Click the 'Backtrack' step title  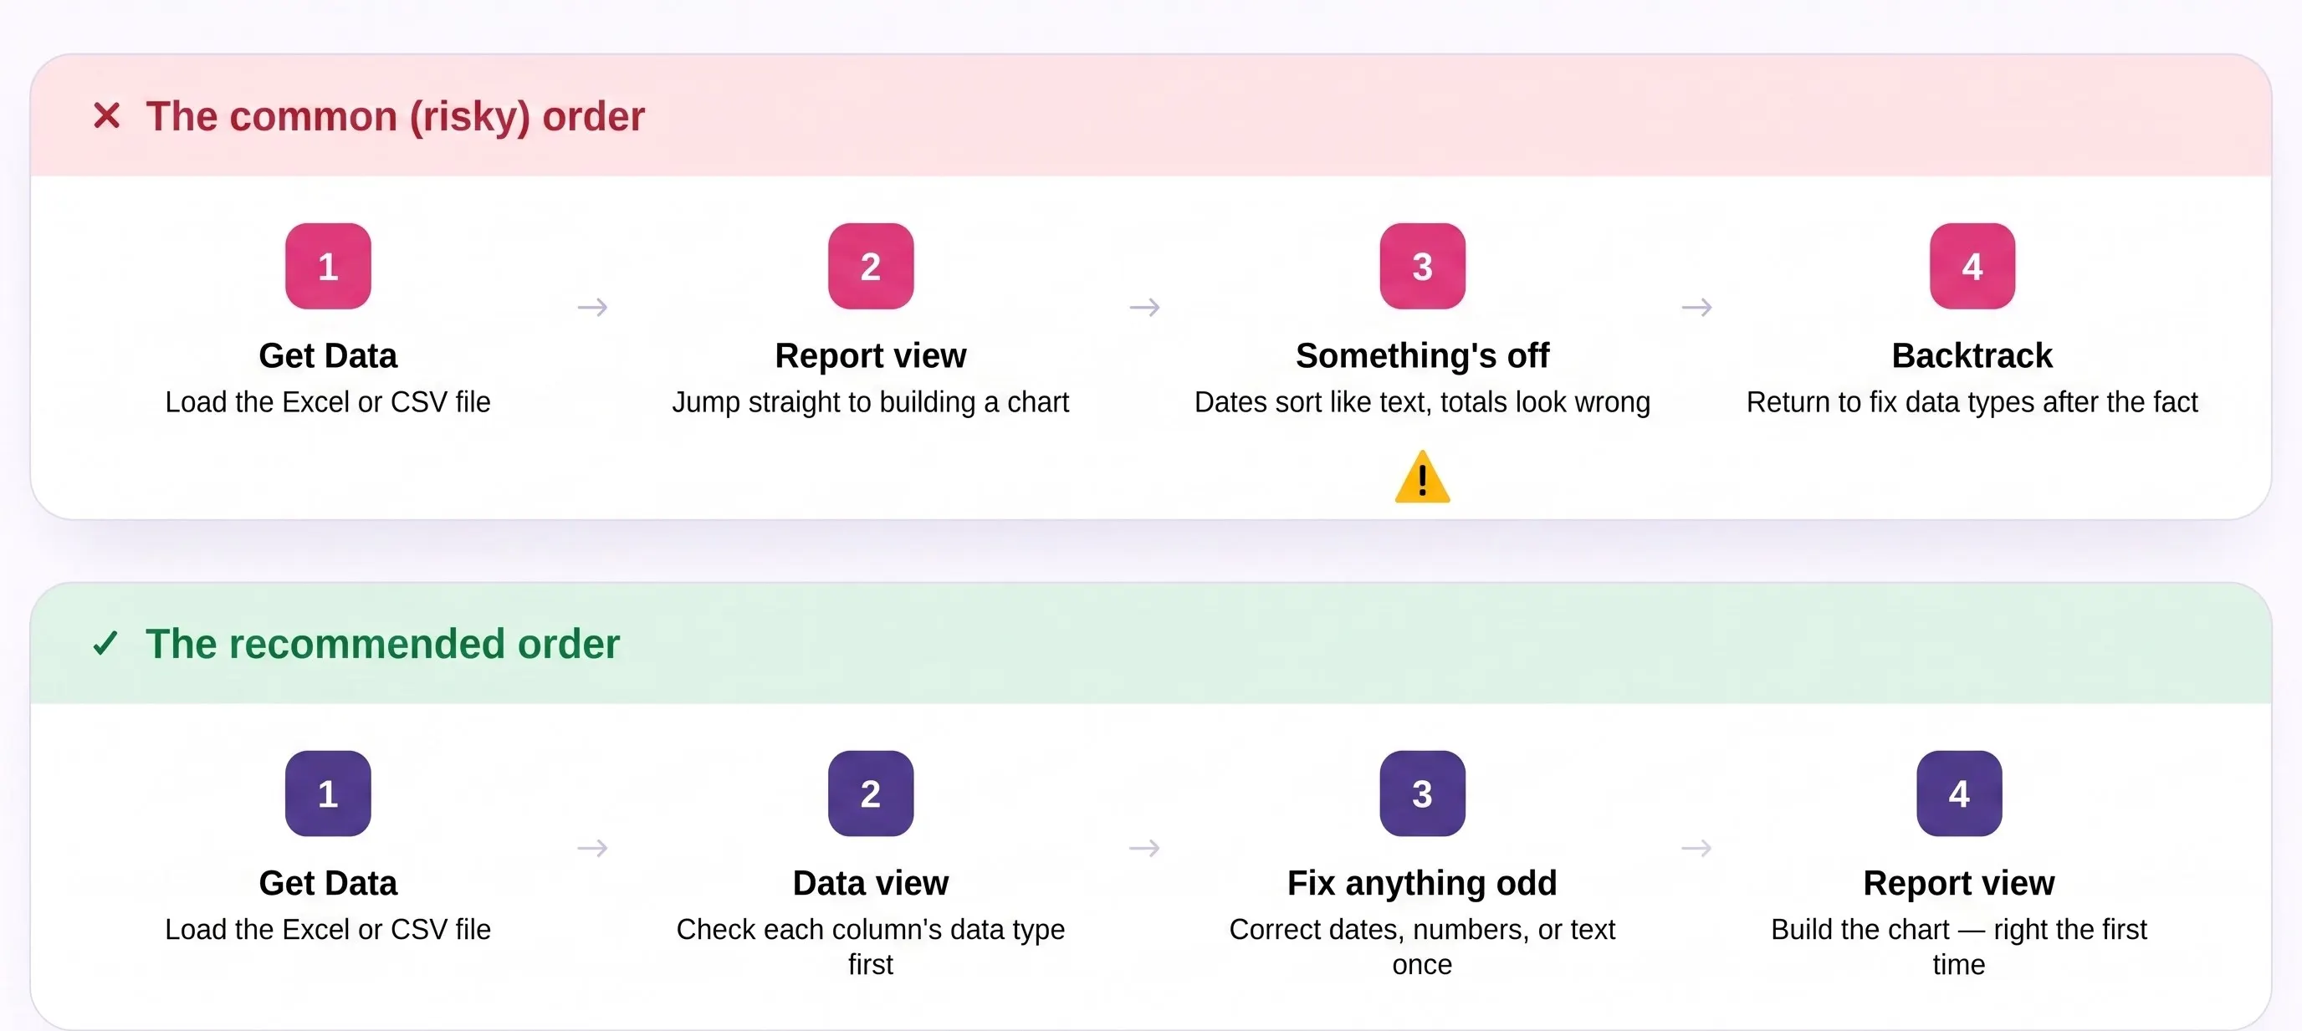pos(1972,355)
